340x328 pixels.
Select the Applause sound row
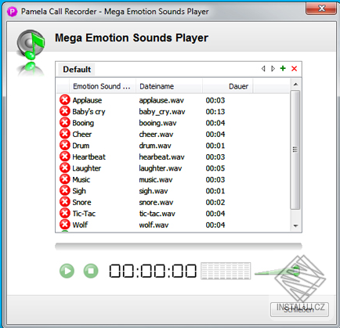173,100
